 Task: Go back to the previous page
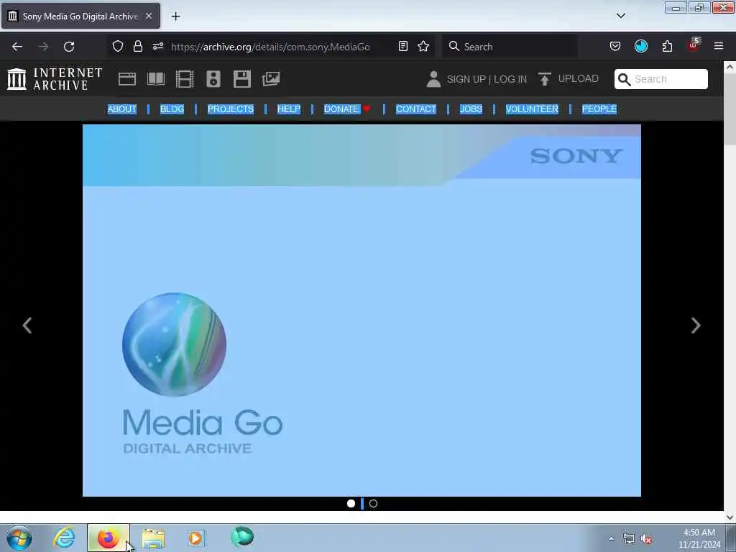17,47
